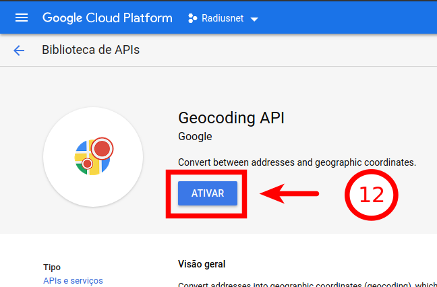Click the Tipo label
This screenshot has width=437, height=287.
52,267
